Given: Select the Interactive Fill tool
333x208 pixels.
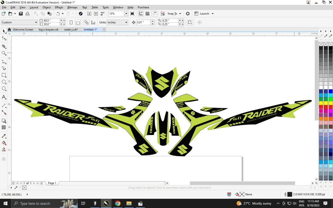Looking at the screenshot, I should coord(4,143).
